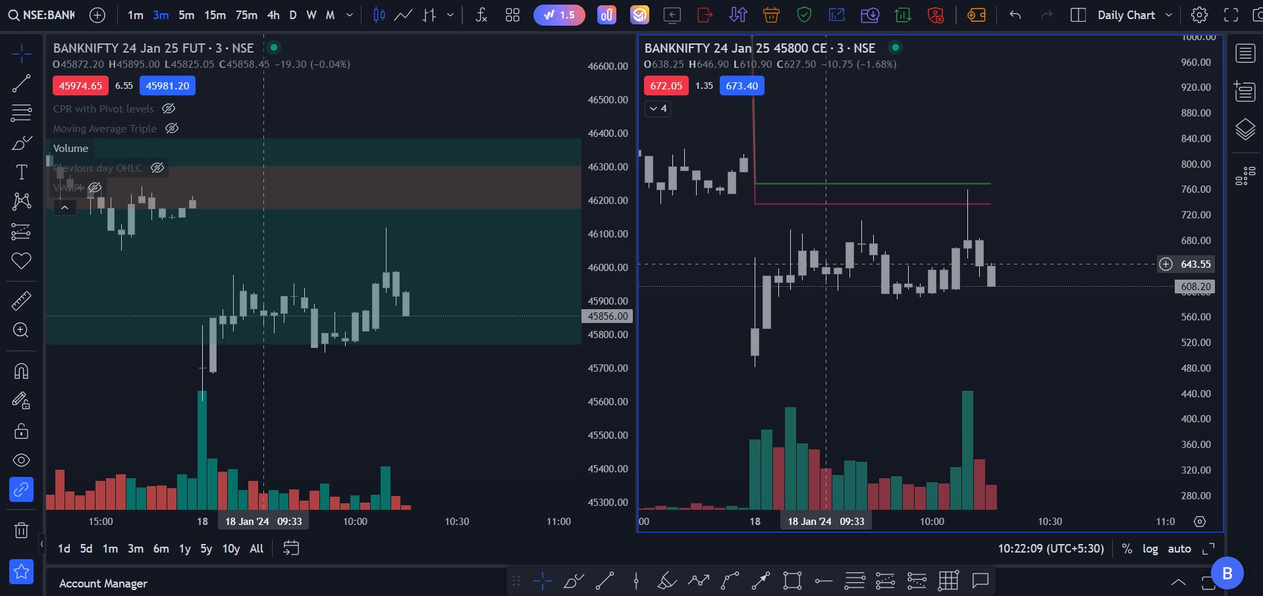Select the 5d date range

(x=86, y=549)
